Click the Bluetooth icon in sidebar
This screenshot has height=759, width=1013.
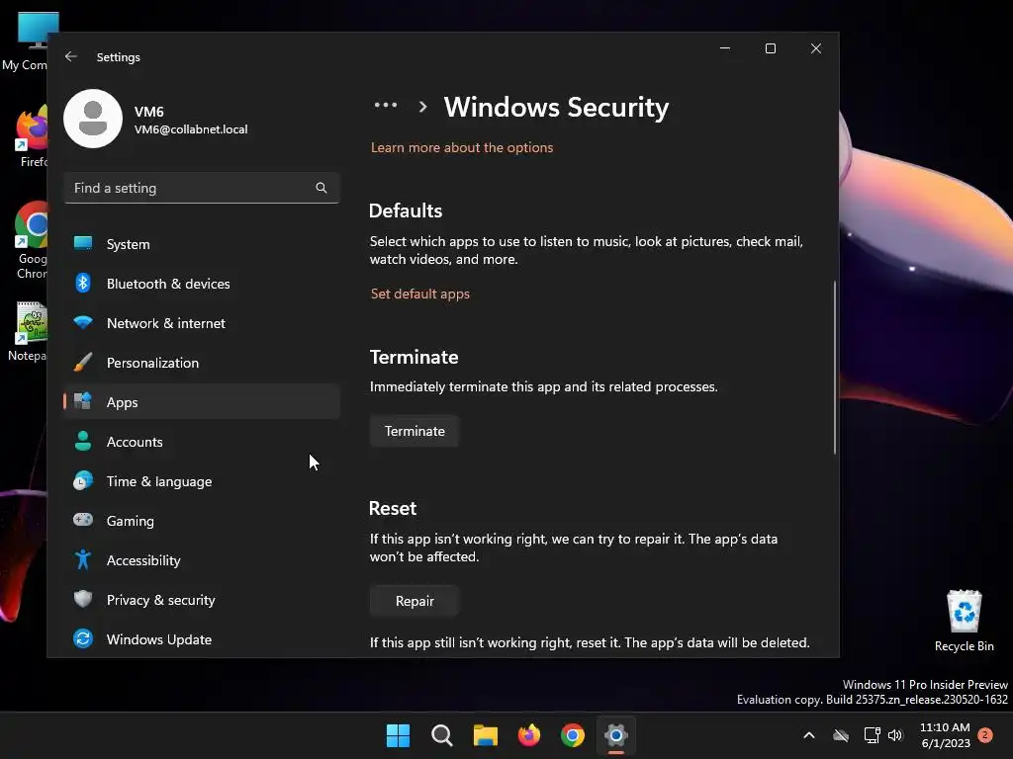pyautogui.click(x=83, y=283)
